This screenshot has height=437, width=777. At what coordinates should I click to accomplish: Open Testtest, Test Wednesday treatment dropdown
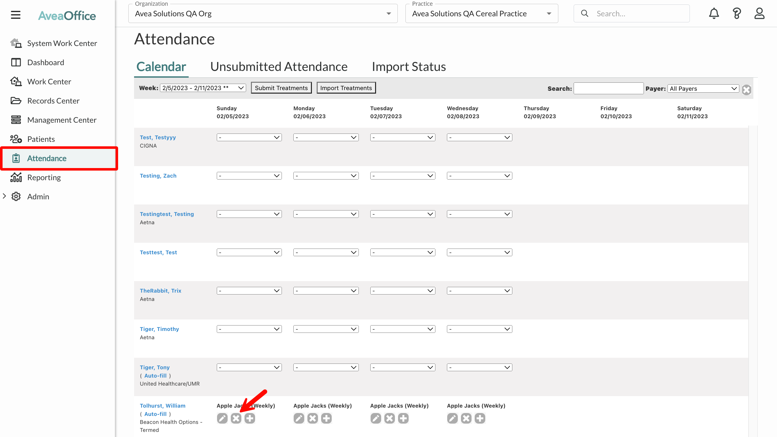click(x=479, y=252)
